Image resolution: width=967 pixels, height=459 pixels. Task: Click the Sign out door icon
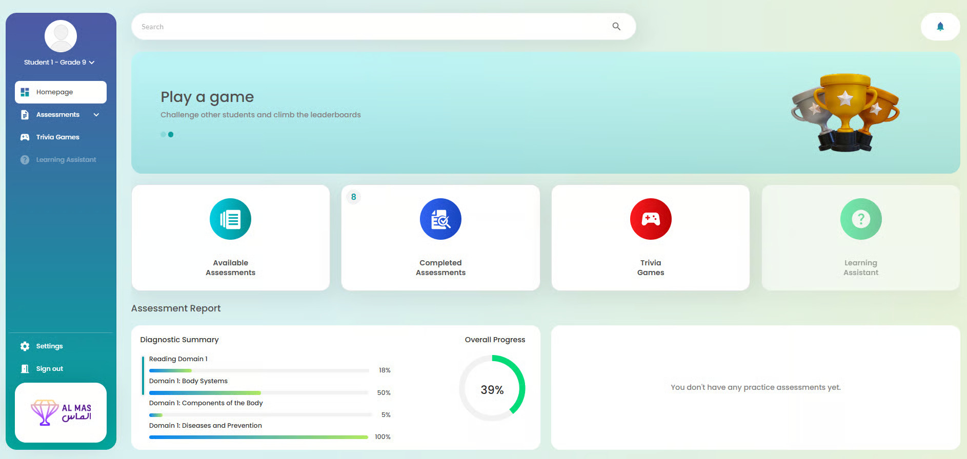[x=25, y=369]
